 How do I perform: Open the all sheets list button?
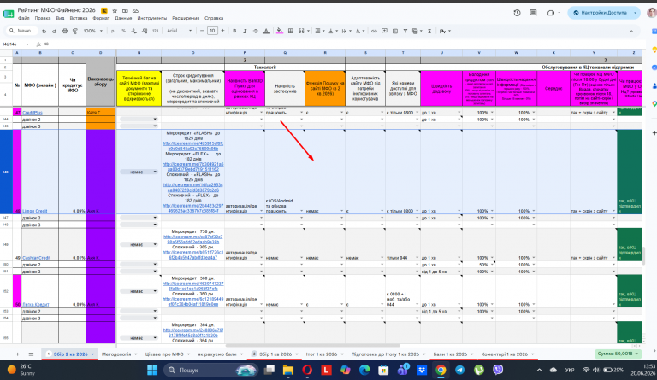click(x=31, y=354)
